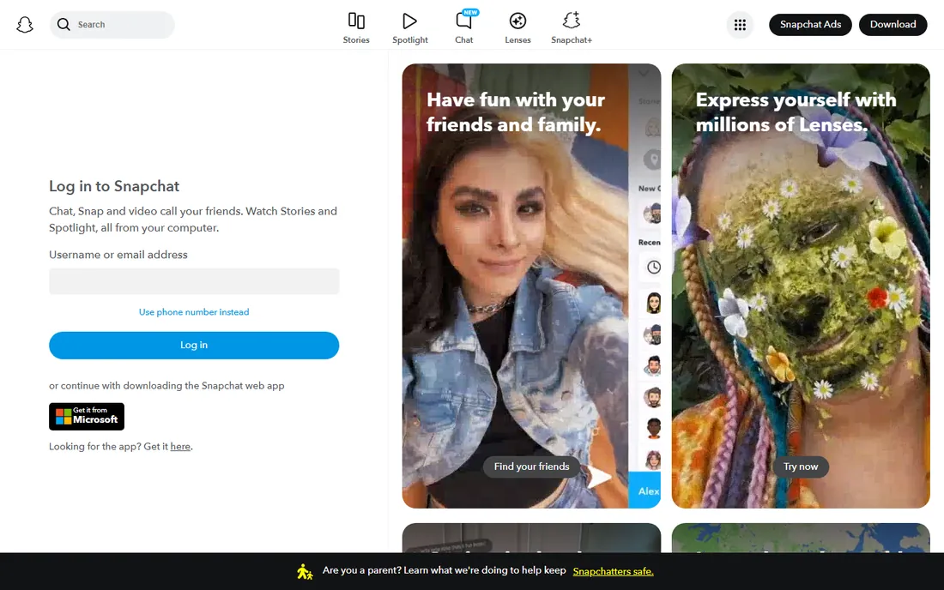Open the Snapchat+ tab
944x590 pixels.
point(572,27)
